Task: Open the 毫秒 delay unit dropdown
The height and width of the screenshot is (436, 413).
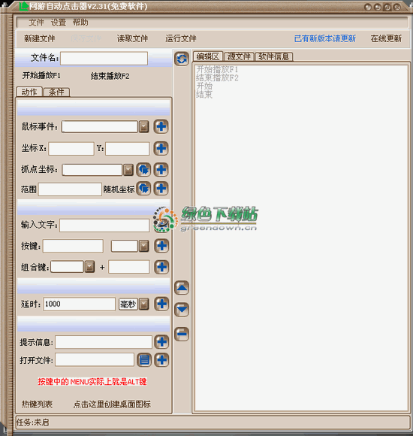Action: pos(144,304)
